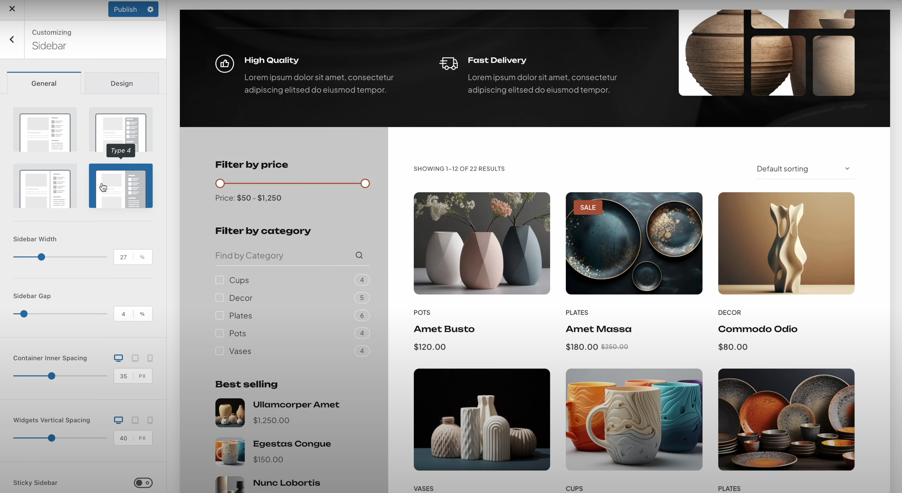Screen dimensions: 902x493
Task: Check the Plates category checkbox
Action: pos(219,315)
